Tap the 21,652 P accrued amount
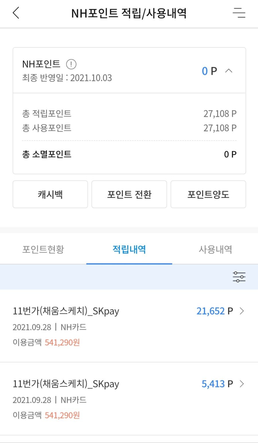The height and width of the screenshot is (443, 258). pyautogui.click(x=215, y=311)
